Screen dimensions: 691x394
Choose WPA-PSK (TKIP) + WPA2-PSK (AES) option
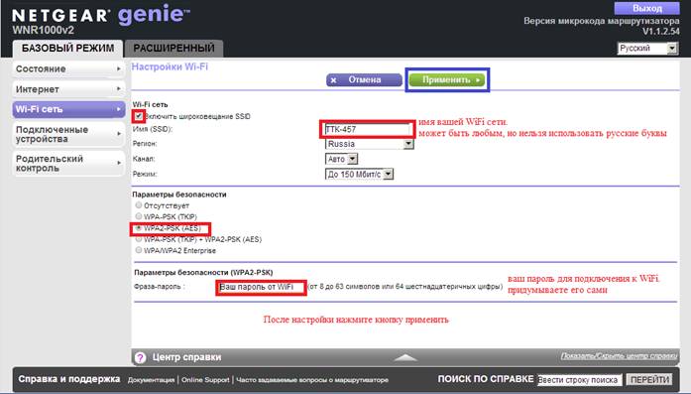pos(139,239)
